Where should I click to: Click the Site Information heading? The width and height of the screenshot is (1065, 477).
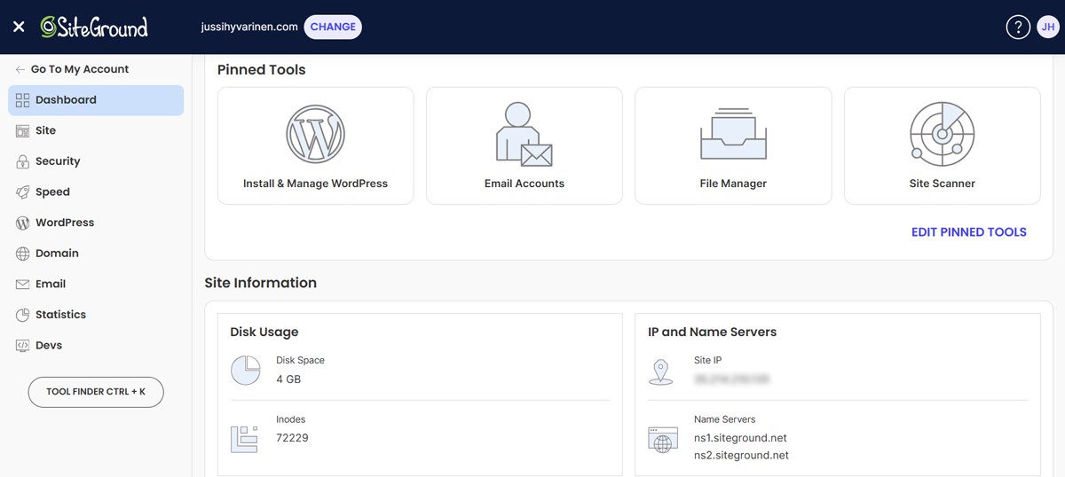pos(260,283)
